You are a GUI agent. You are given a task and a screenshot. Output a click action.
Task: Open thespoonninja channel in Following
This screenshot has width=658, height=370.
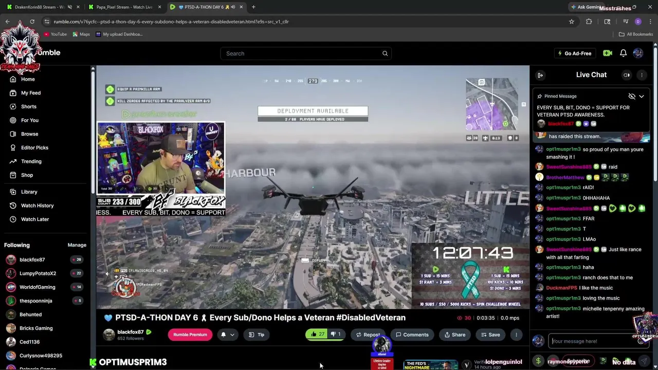(35, 301)
